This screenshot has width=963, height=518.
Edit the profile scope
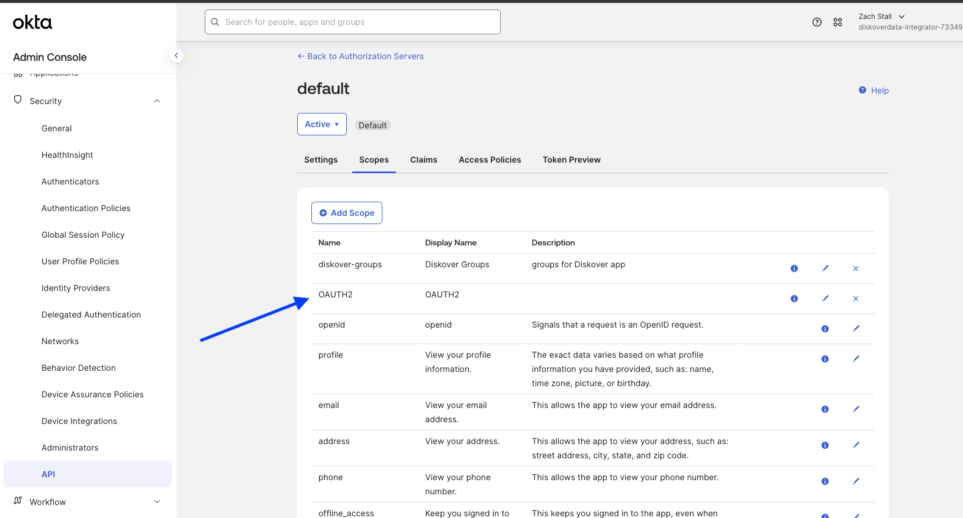click(856, 359)
